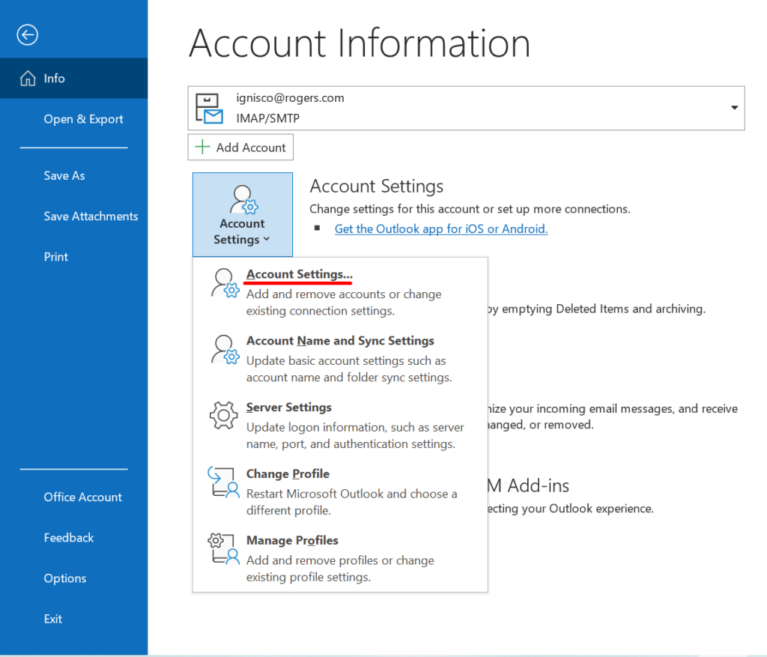Click the 'Change settings for this account' description
767x657 pixels.
point(470,209)
